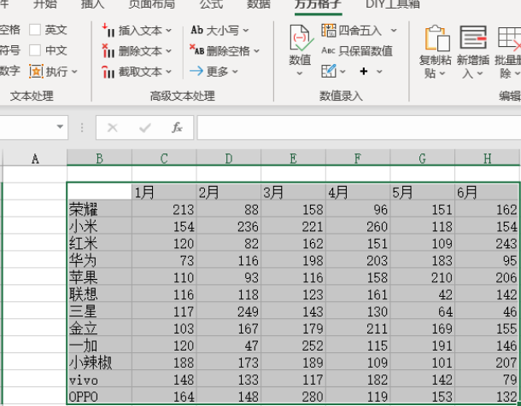Screen dimensions: 521x406
Task: Open the 插入 ribbon tab
Action: point(93,4)
